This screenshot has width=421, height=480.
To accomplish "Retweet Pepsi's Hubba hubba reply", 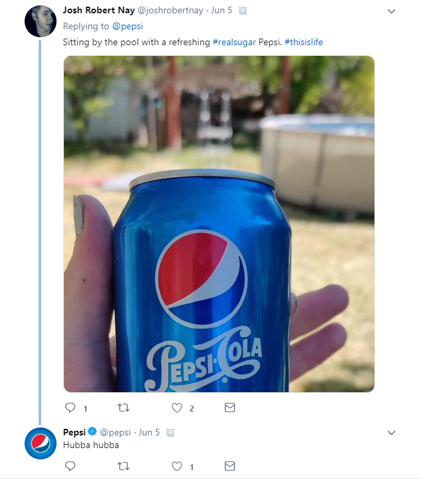I will click(124, 466).
